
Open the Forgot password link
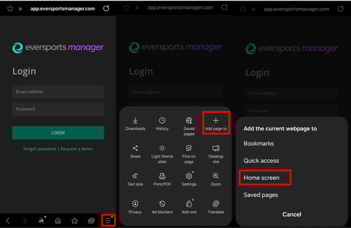pyautogui.click(x=40, y=149)
